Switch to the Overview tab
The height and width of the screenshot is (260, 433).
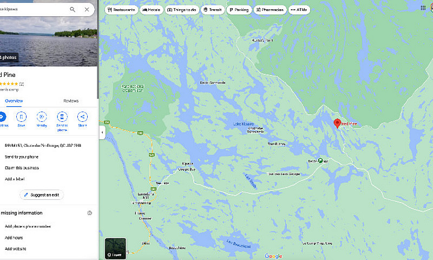14,101
